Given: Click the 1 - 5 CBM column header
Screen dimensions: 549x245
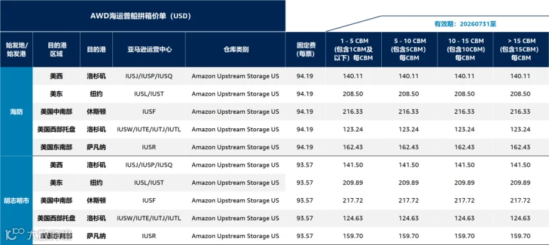Looking at the screenshot, I should tap(353, 50).
